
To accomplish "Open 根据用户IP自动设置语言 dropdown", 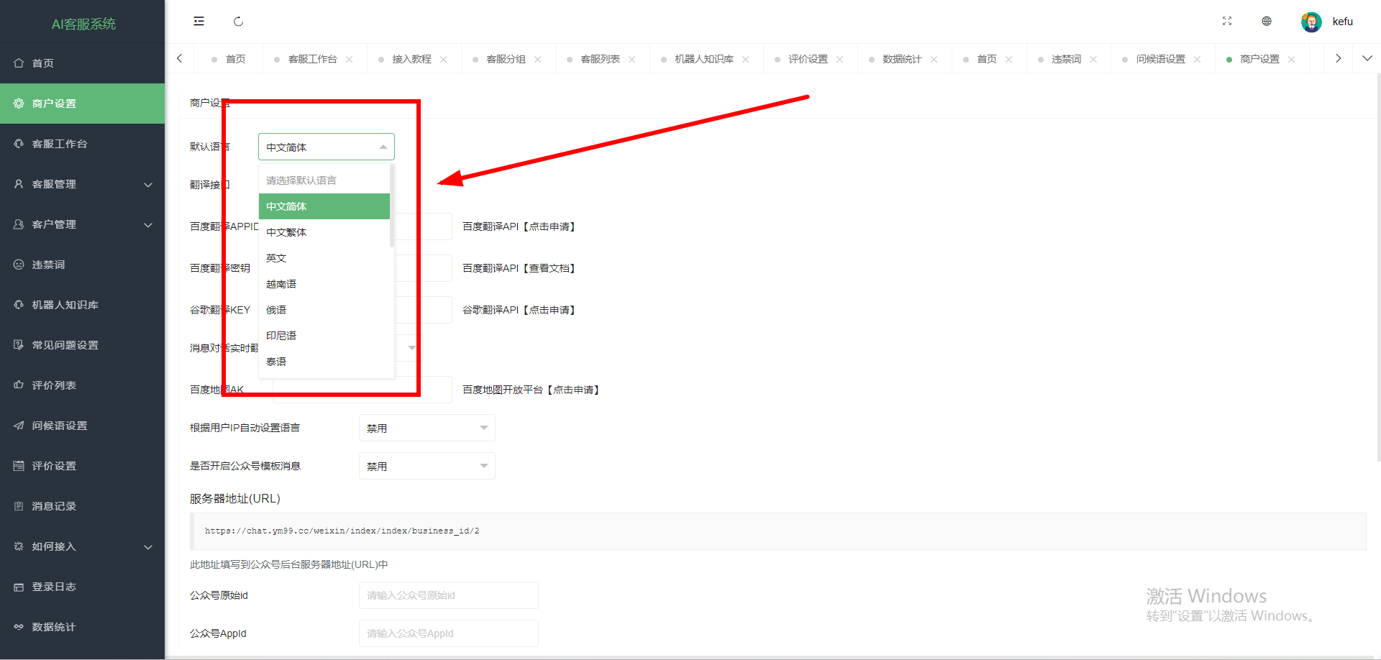I will [427, 428].
